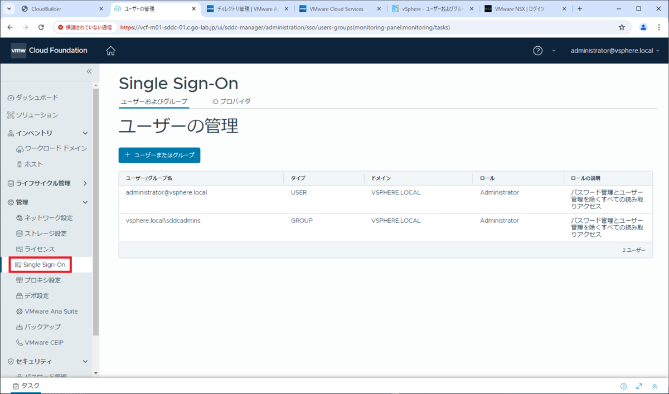This screenshot has width=669, height=394.
Task: Switch to VMware Cloud Services browser tab
Action: point(340,9)
